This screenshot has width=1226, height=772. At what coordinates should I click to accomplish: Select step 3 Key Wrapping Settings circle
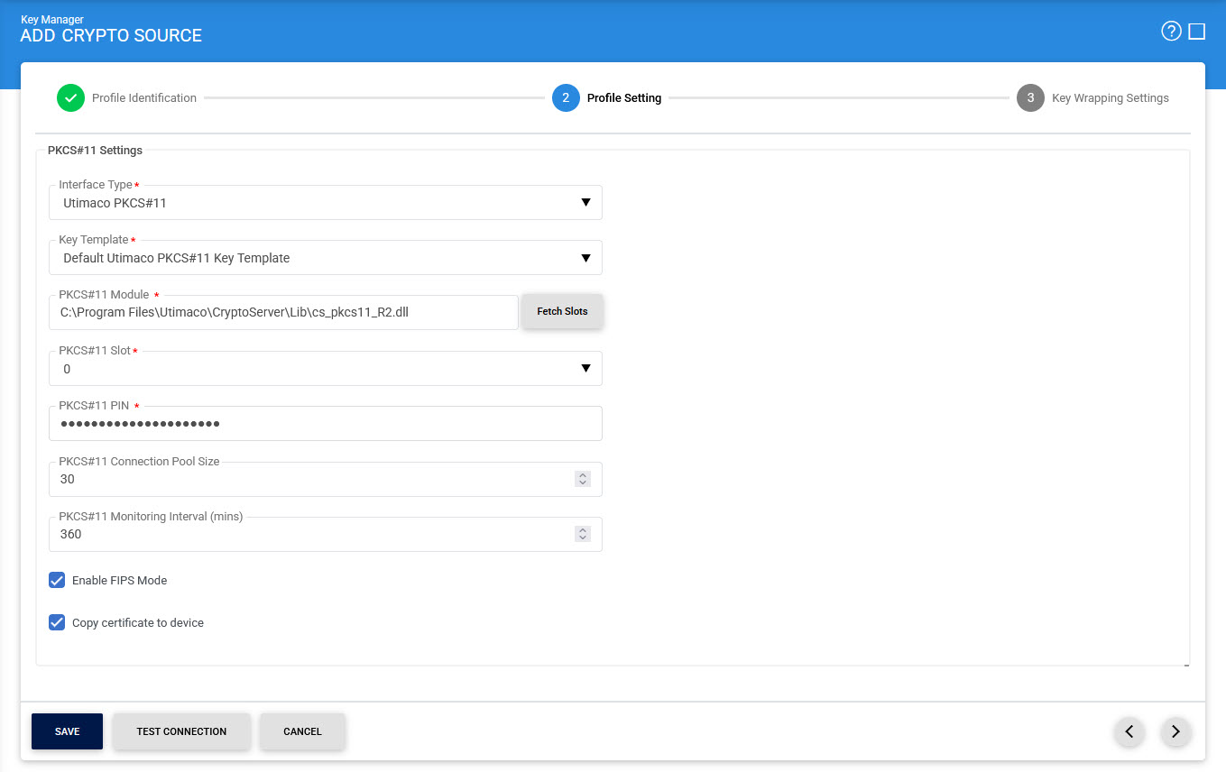[x=1030, y=98]
